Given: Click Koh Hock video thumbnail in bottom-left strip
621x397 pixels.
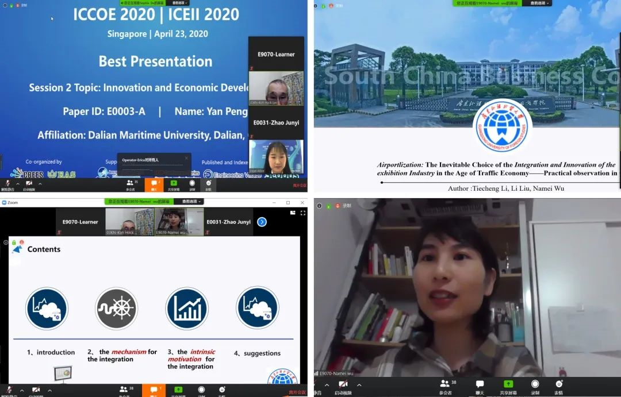Looking at the screenshot, I should coord(129,222).
